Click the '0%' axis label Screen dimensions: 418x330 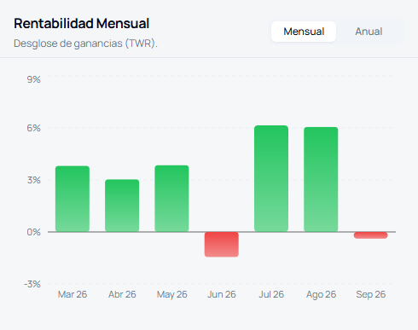click(34, 232)
